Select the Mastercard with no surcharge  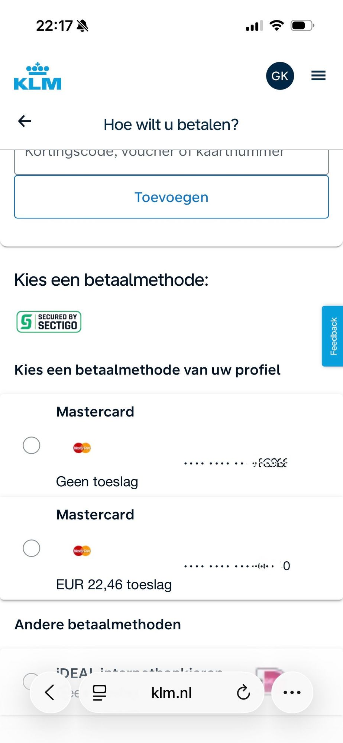click(32, 445)
